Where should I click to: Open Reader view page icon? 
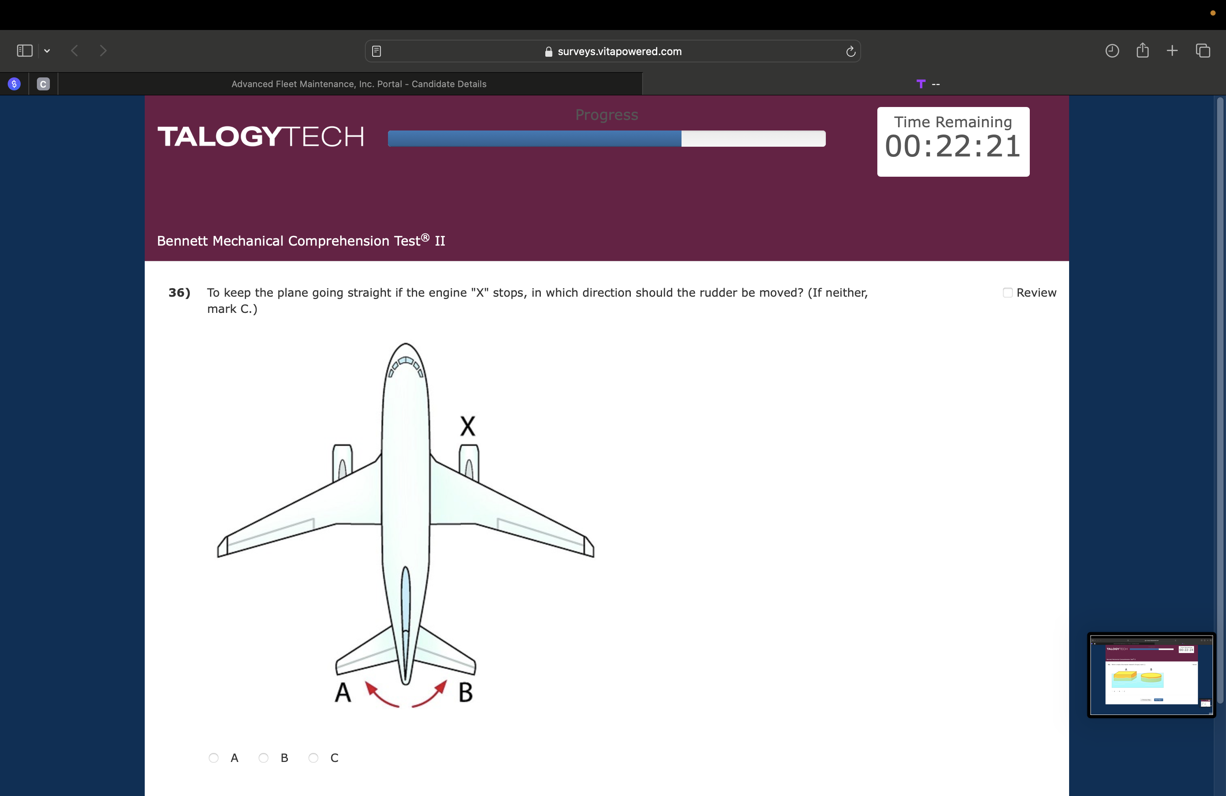click(377, 51)
